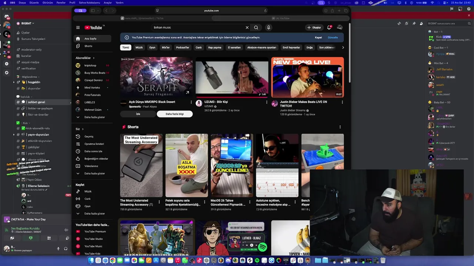This screenshot has width=474, height=266.
Task: Open OBS Dosya menu
Action: tap(22, 3)
